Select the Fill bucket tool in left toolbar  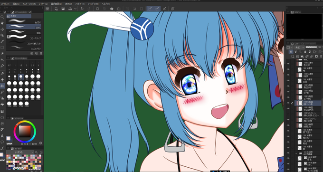2,105
